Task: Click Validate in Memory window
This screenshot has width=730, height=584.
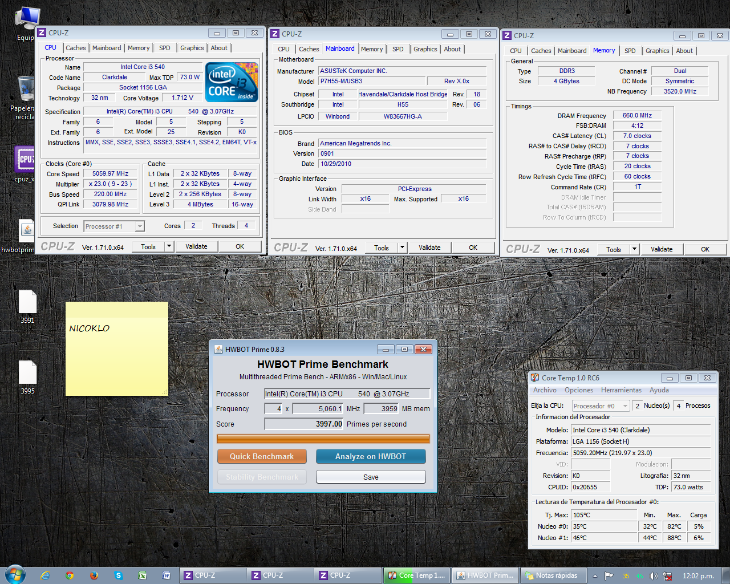Action: point(662,249)
